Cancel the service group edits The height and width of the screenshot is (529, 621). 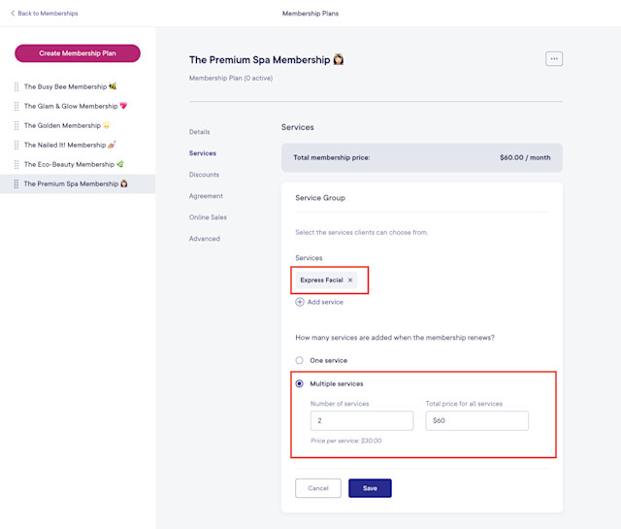318,488
